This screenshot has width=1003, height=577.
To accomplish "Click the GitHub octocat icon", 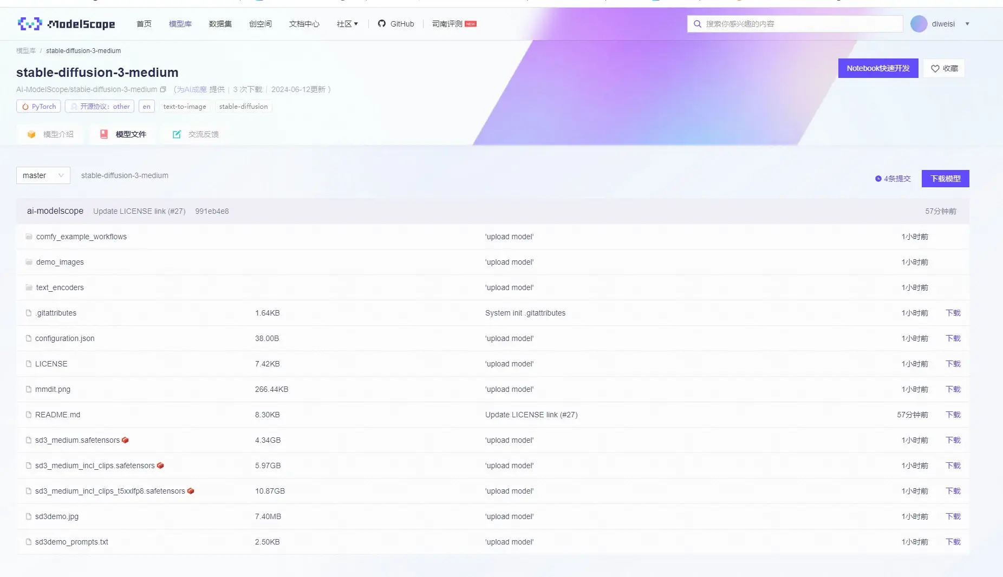I will pos(382,24).
